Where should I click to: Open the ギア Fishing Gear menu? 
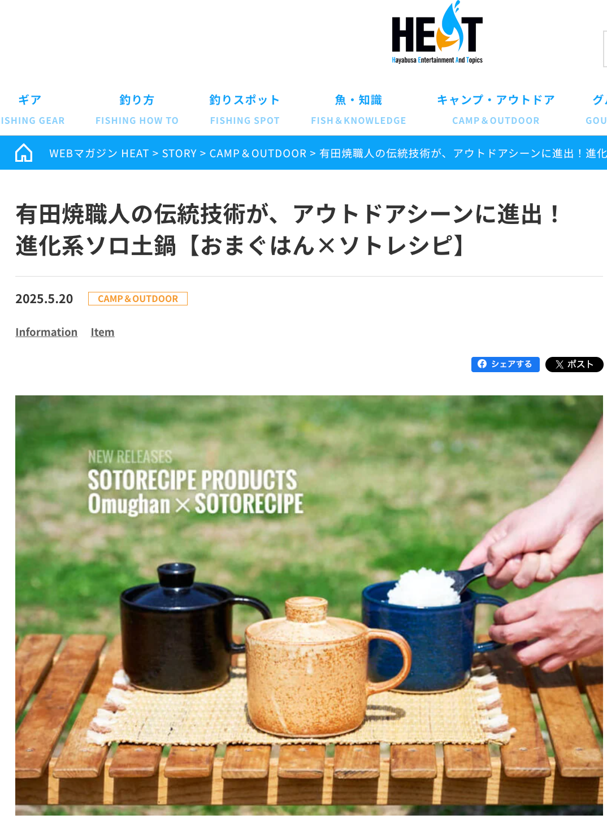[x=31, y=110]
